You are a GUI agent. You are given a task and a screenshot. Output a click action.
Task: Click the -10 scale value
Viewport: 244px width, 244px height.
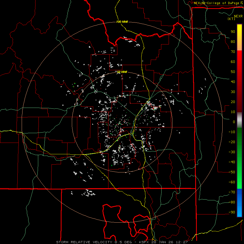point(232,132)
